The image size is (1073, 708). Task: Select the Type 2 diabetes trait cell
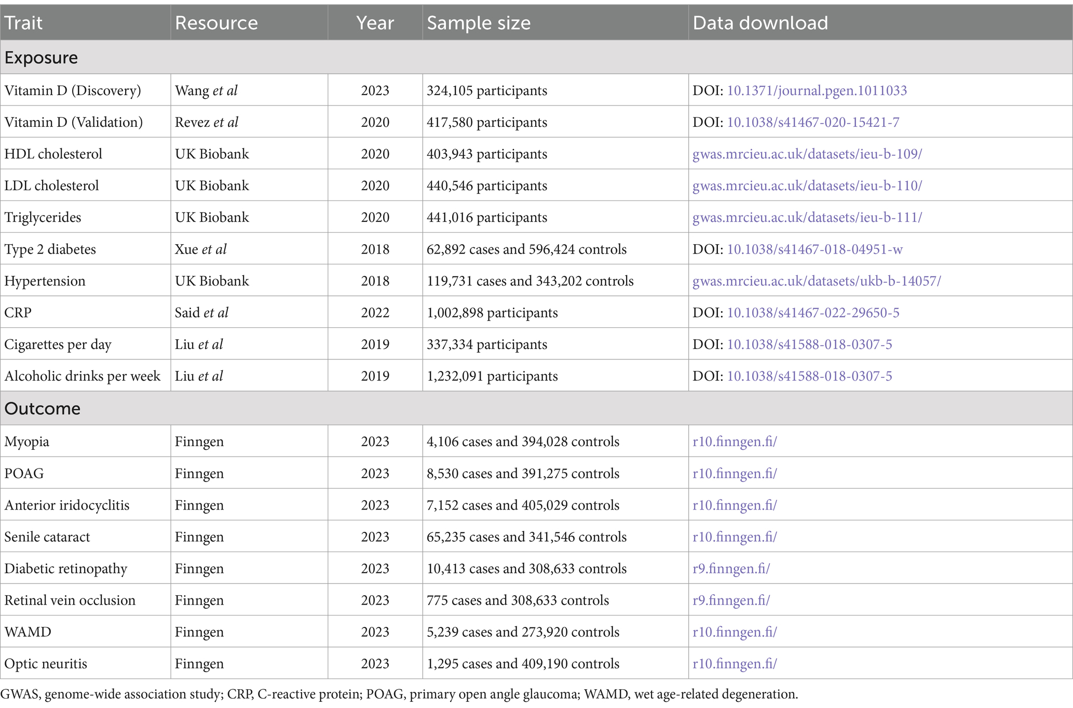click(86, 249)
